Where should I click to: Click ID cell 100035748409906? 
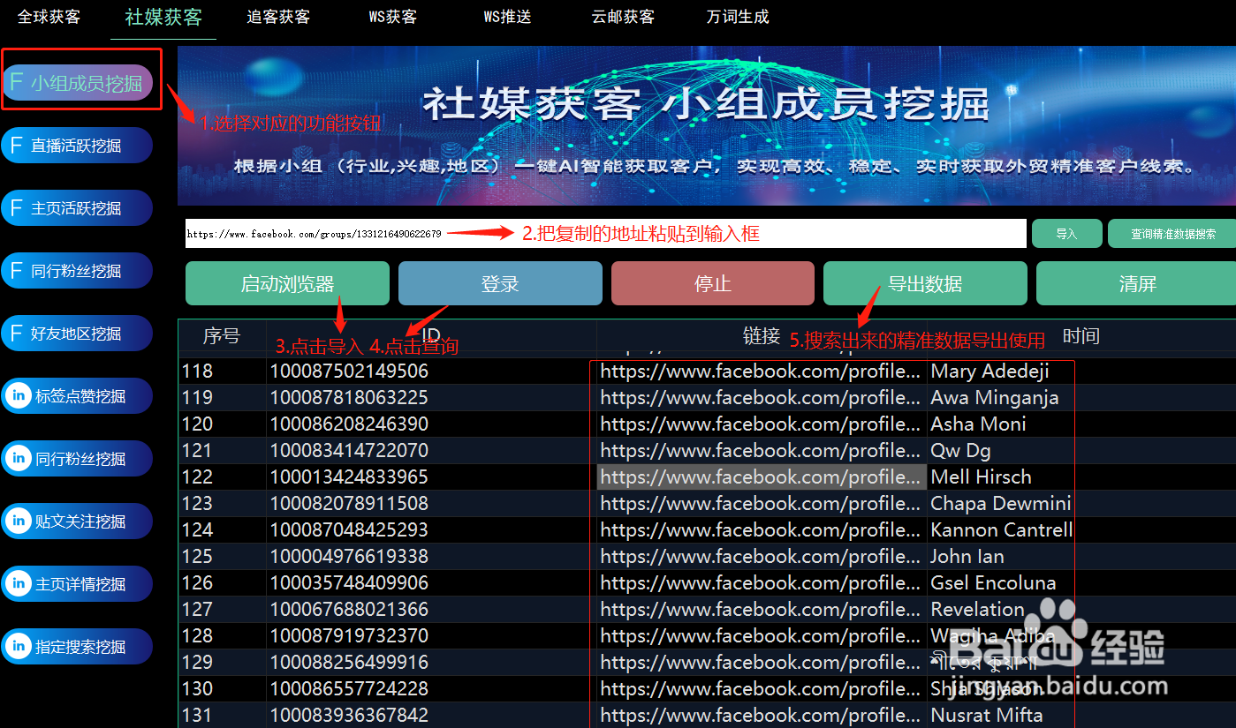[349, 583]
